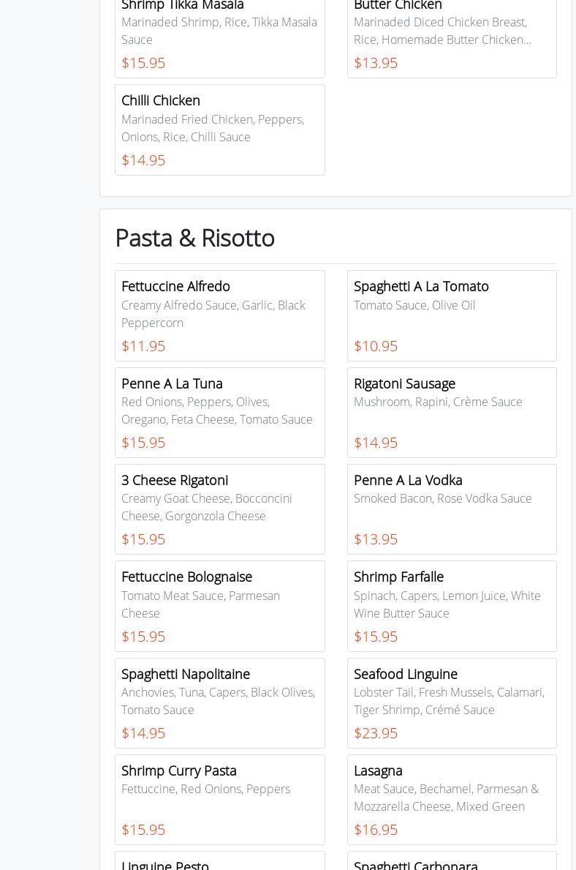Open the Chilli Chicken item card
The image size is (576, 870).
click(219, 130)
